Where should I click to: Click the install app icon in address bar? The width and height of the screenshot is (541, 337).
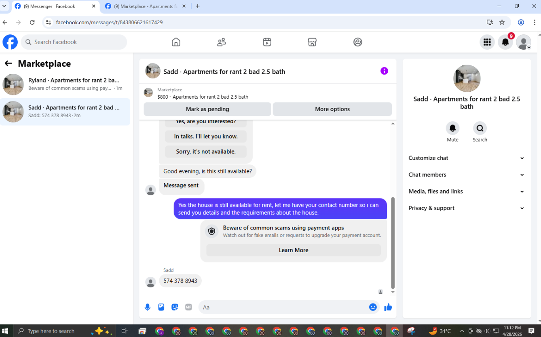click(x=490, y=22)
